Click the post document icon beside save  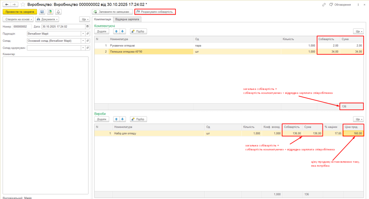click(50, 12)
